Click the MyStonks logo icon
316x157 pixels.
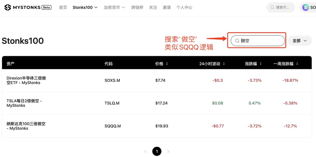tap(8, 7)
